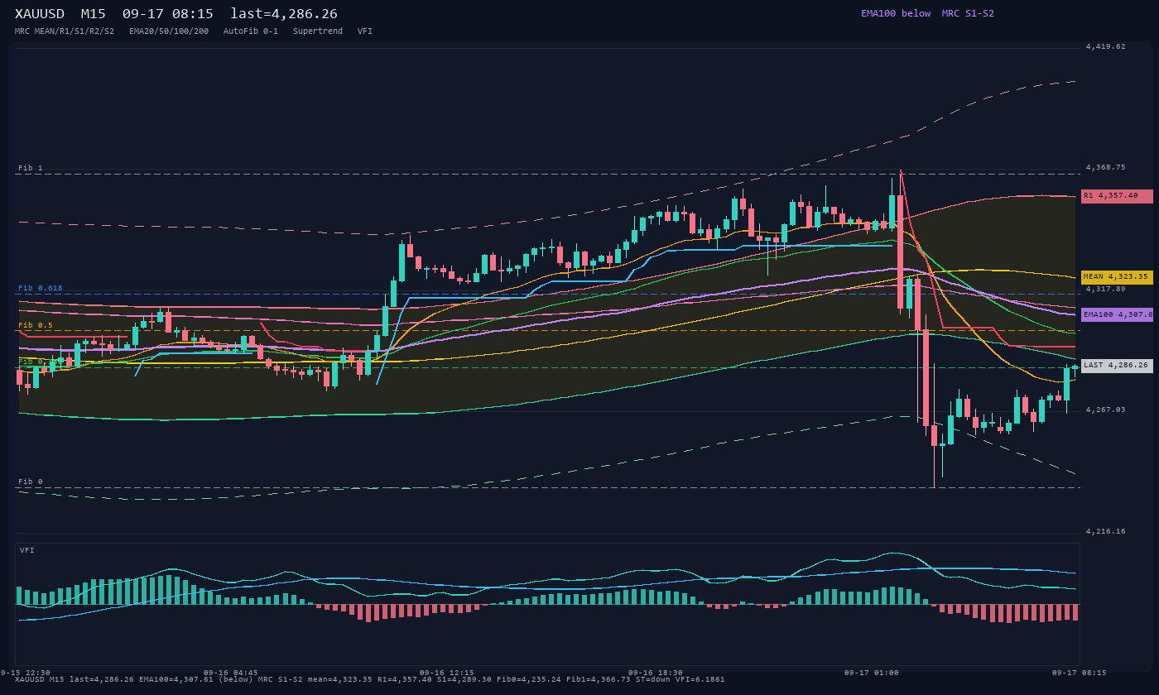The image size is (1159, 695).
Task: Click the red R1 4,357.40 price tag
Action: [x=1117, y=196]
